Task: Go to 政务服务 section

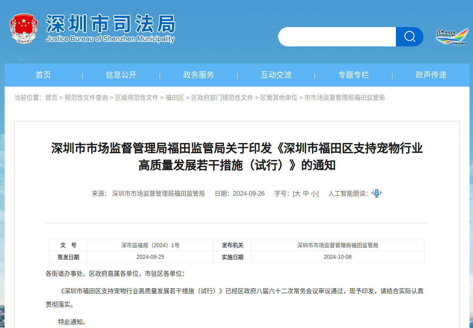Action: (x=198, y=75)
